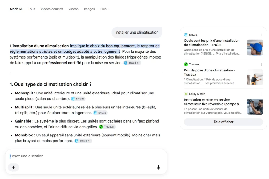Click the Leroy Merlin article thumbnail image

tap(255, 107)
